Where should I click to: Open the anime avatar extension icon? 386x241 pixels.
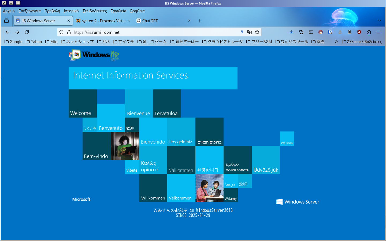pos(321,32)
